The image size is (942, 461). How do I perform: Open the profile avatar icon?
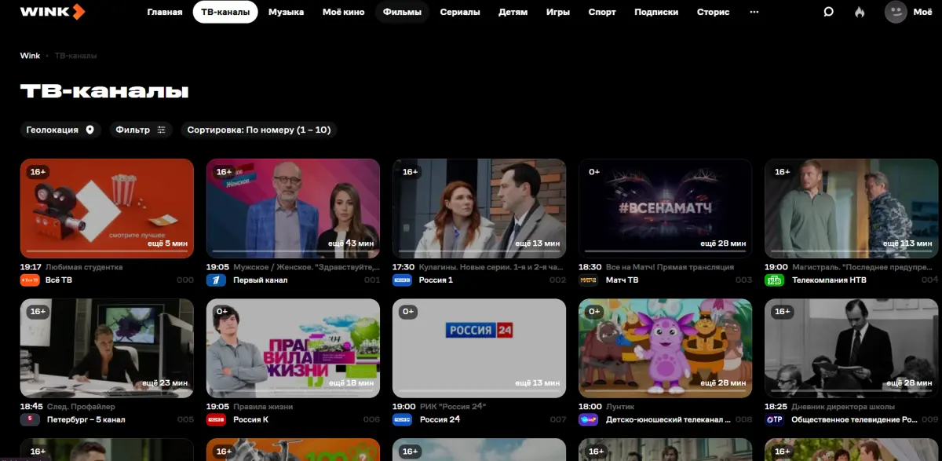coord(896,12)
